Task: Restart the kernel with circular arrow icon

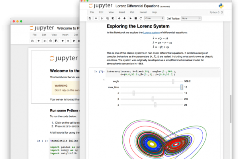Action: pos(141,18)
